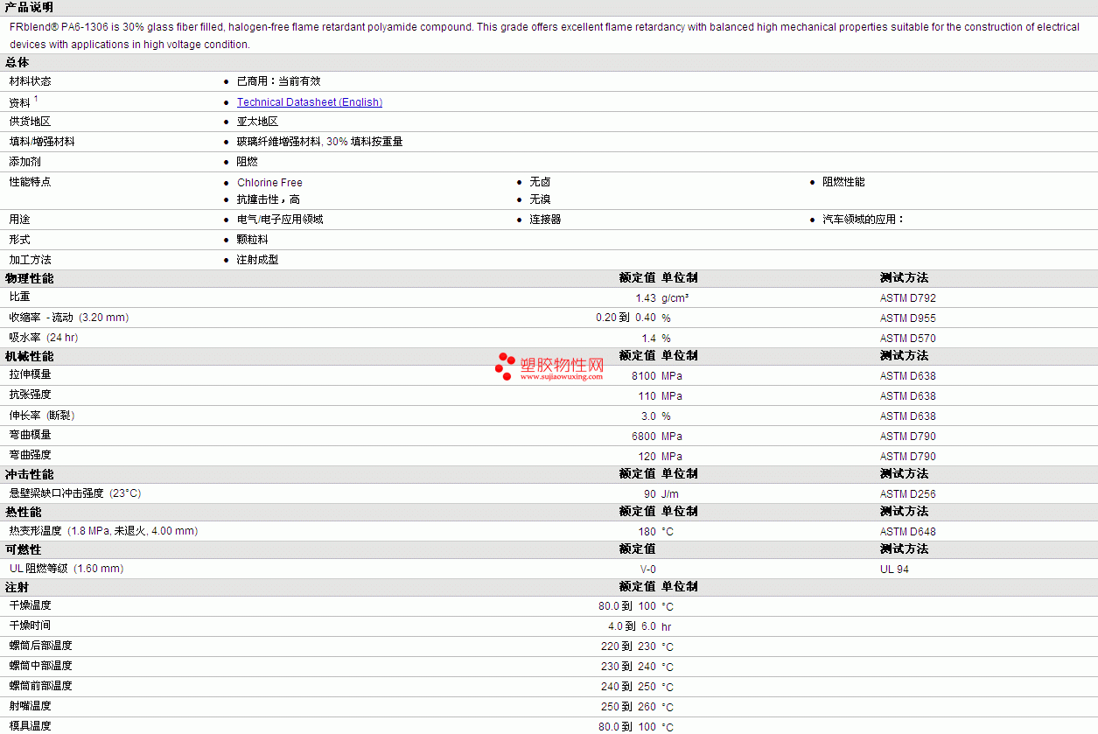Click the 无卤 feature text
Screen dimensions: 1098x734
[x=540, y=182]
